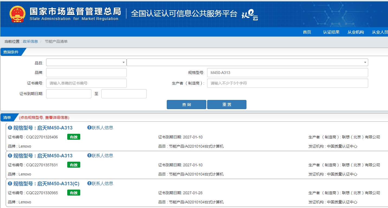This screenshot has width=388, height=208.
Task: Click info icon beside third 联系人信息
Action: click(89, 183)
